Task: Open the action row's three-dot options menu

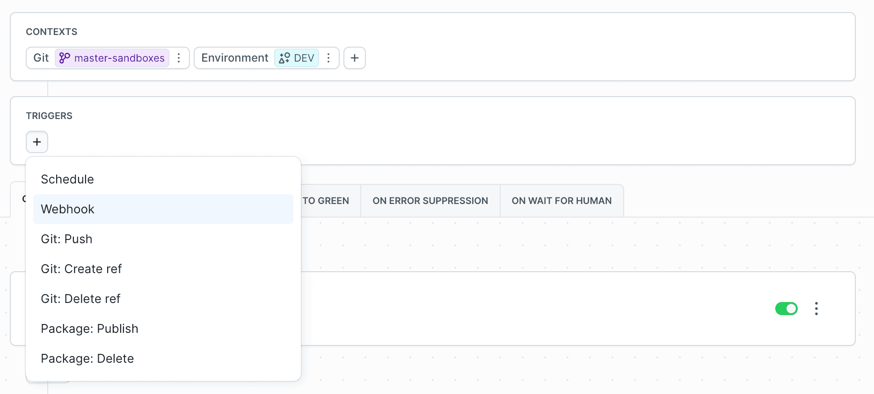Action: [x=816, y=309]
